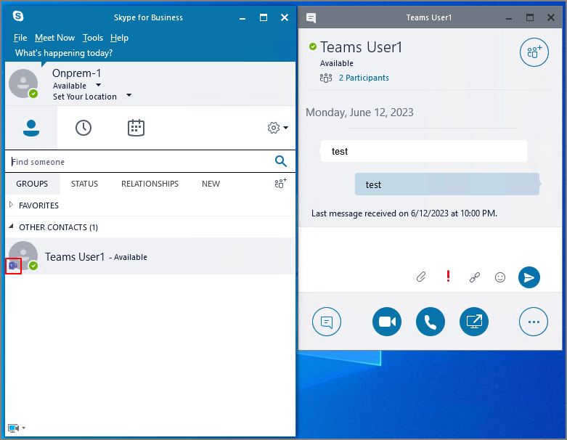
Task: Click the Teams badge on Teams User1 avatar
Action: click(x=13, y=266)
